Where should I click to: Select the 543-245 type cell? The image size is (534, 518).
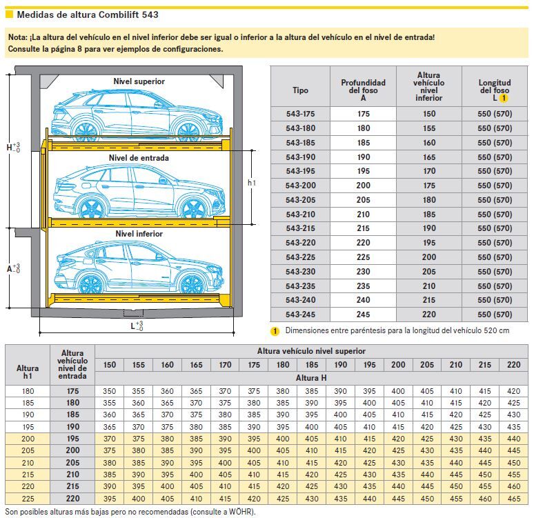click(x=300, y=314)
